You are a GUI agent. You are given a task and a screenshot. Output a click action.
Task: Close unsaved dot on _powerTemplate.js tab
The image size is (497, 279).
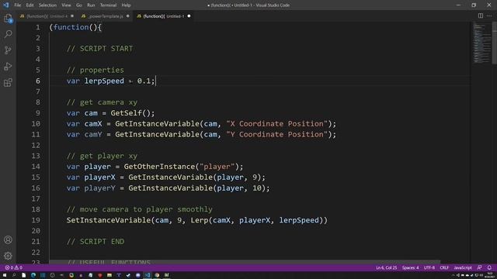(x=127, y=16)
